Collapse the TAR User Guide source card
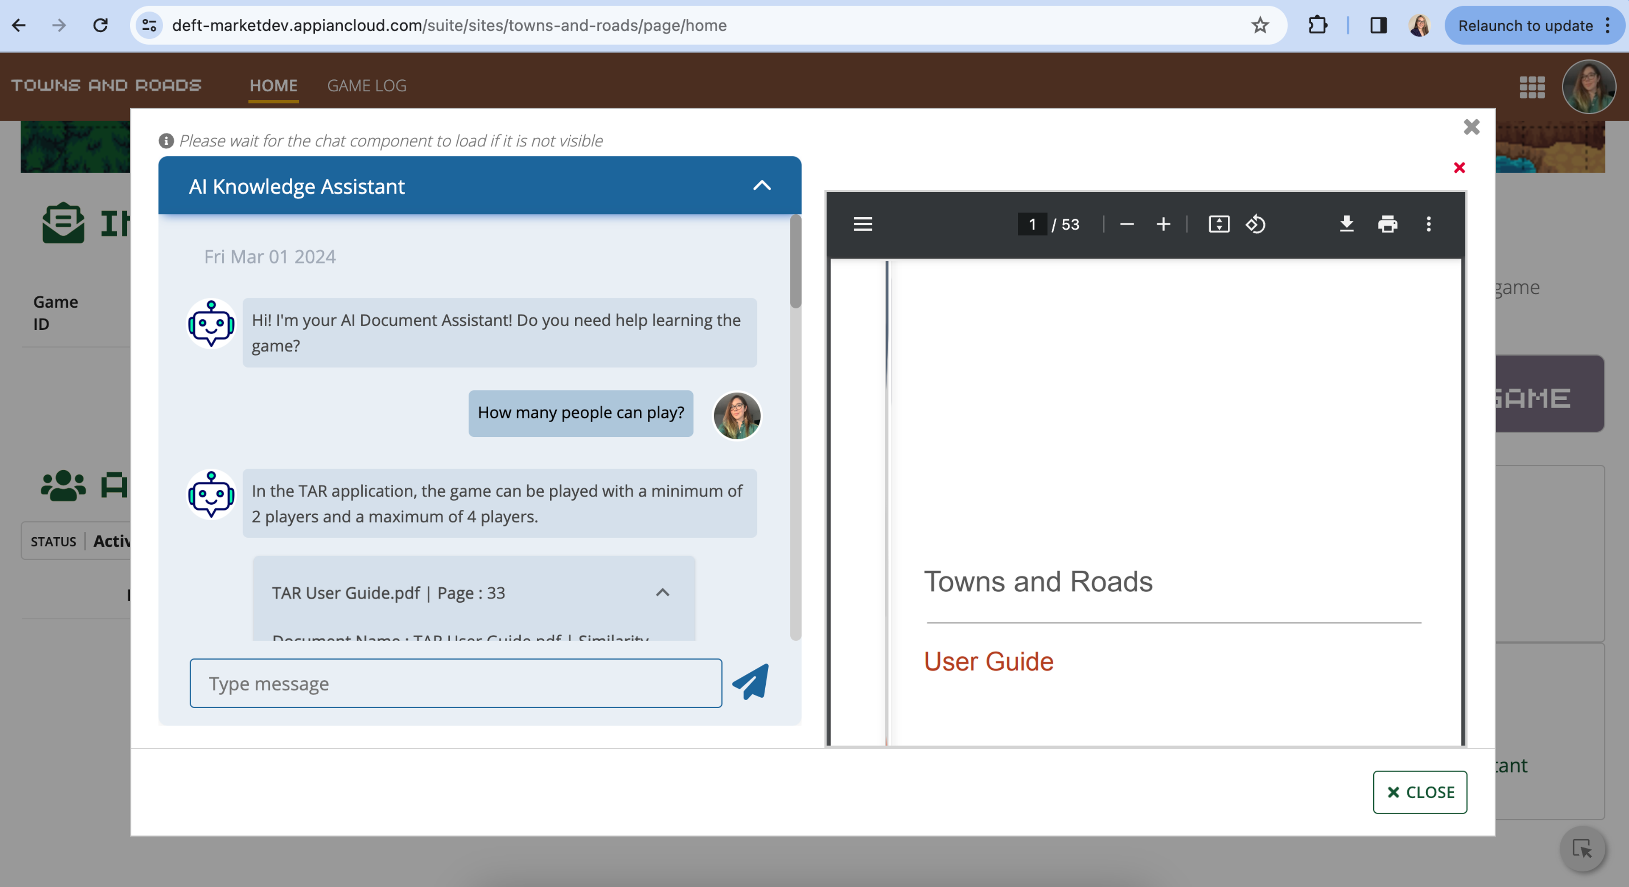 (x=663, y=593)
